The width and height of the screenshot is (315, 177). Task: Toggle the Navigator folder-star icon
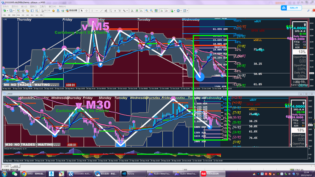coord(28,11)
